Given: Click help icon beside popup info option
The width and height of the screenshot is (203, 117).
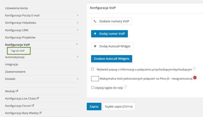Looking at the screenshot, I should [x=194, y=69].
